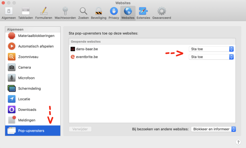Switch to the Wachtwoorden tab label
The image size is (246, 148).
pos(65,18)
